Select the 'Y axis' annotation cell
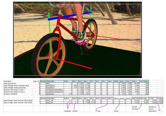166x116 pixels. coord(98,111)
